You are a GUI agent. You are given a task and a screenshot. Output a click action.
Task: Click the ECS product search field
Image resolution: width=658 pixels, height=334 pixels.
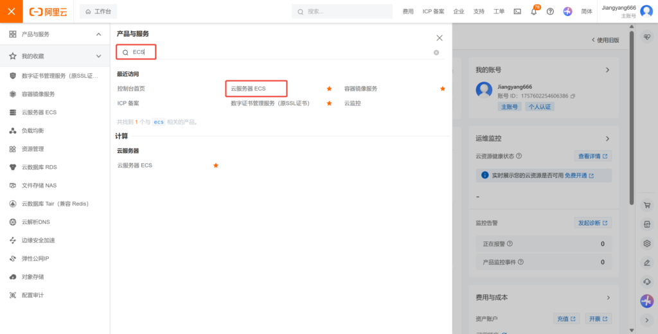point(283,52)
